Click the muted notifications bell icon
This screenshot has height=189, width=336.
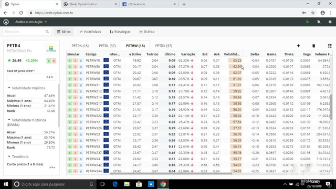point(319,22)
